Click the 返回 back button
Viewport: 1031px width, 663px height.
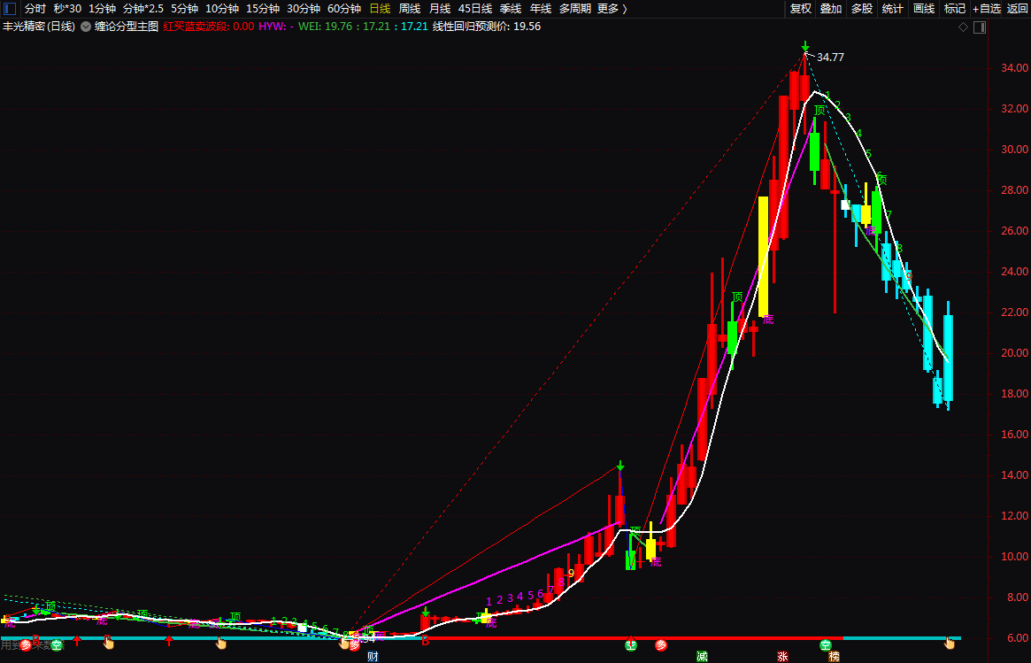(x=1017, y=9)
